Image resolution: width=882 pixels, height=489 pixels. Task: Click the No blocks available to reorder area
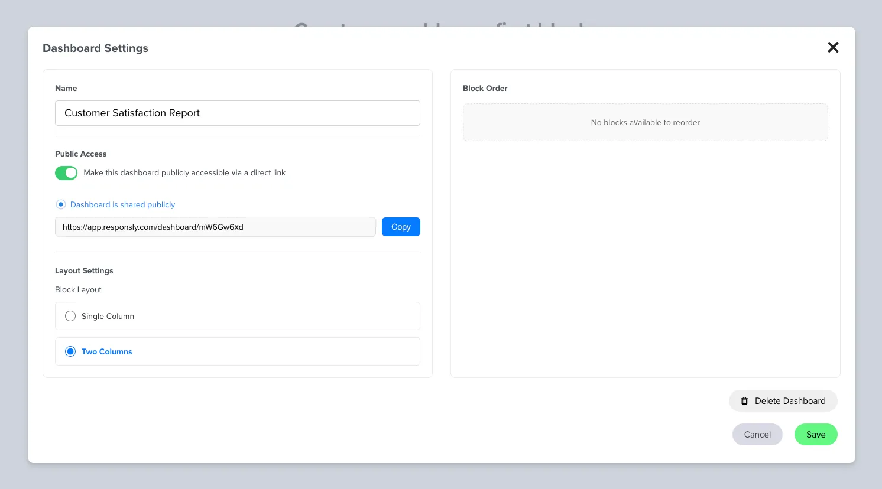pos(645,122)
